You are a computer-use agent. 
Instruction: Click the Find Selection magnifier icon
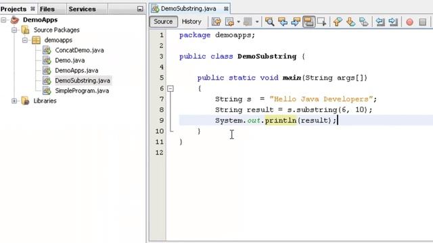(269, 22)
